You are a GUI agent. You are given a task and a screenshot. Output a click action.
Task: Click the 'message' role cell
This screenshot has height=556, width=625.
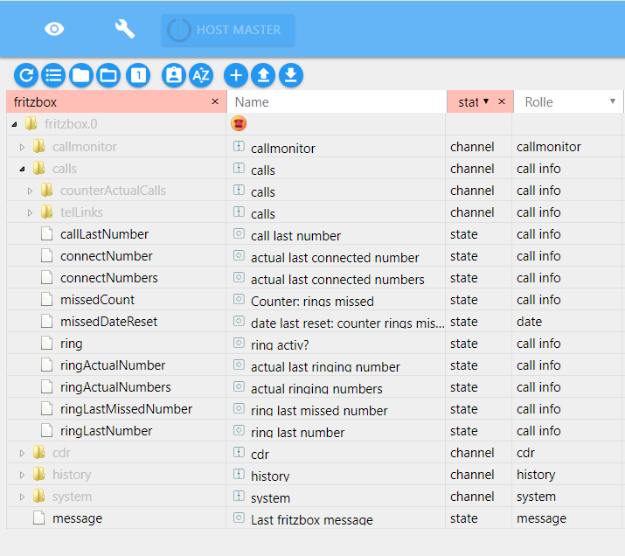tap(541, 518)
